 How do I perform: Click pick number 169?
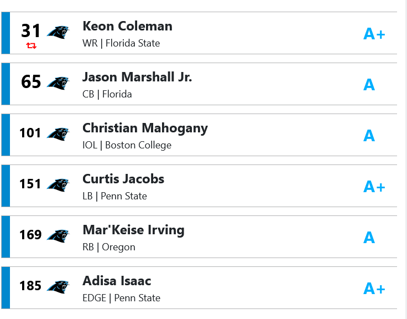(30, 235)
